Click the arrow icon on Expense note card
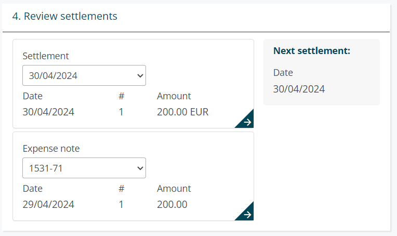397x236 pixels. (x=247, y=214)
